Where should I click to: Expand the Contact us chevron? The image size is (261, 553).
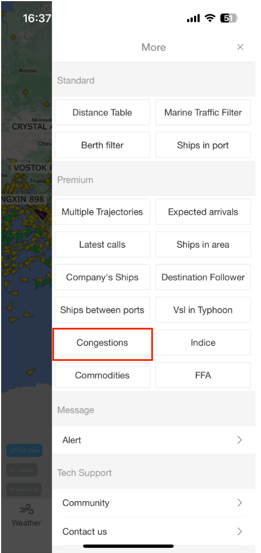[239, 531]
